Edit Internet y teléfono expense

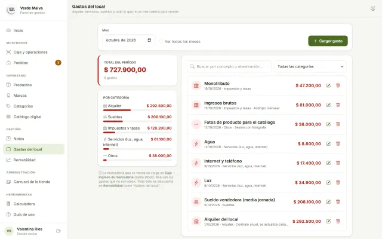(328, 163)
